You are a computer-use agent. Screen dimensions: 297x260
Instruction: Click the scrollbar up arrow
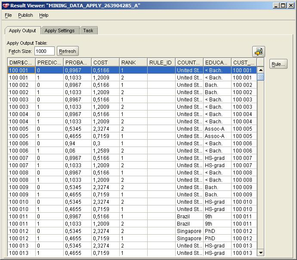tap(261, 70)
